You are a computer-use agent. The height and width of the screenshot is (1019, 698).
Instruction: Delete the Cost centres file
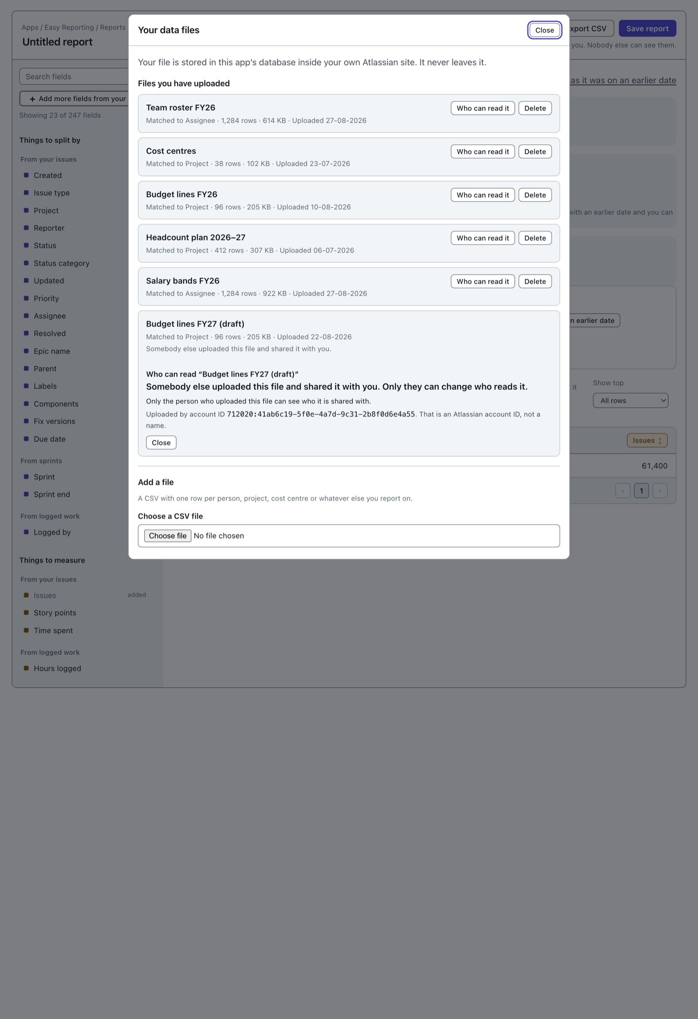click(x=535, y=152)
